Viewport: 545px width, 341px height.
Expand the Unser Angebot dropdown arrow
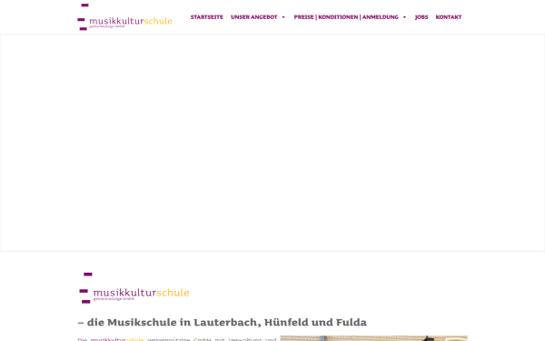point(283,17)
